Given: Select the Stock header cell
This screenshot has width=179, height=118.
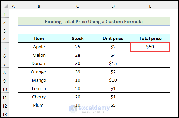Looking at the screenshot, I should [x=77, y=39].
